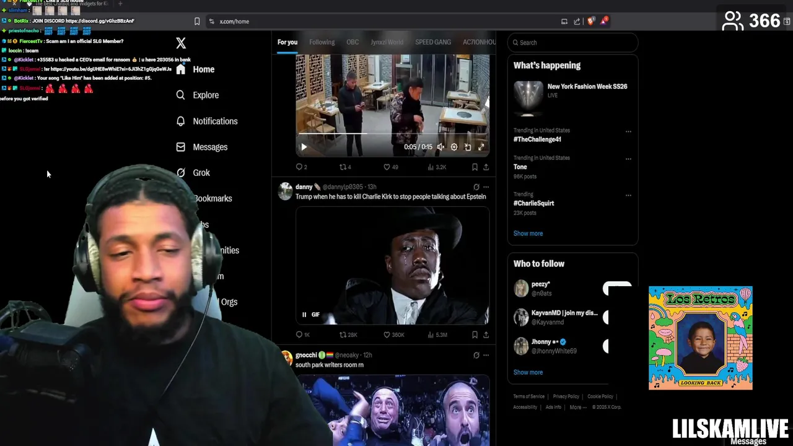
Task: Click the browser address bar x.com/home
Action: point(234,22)
